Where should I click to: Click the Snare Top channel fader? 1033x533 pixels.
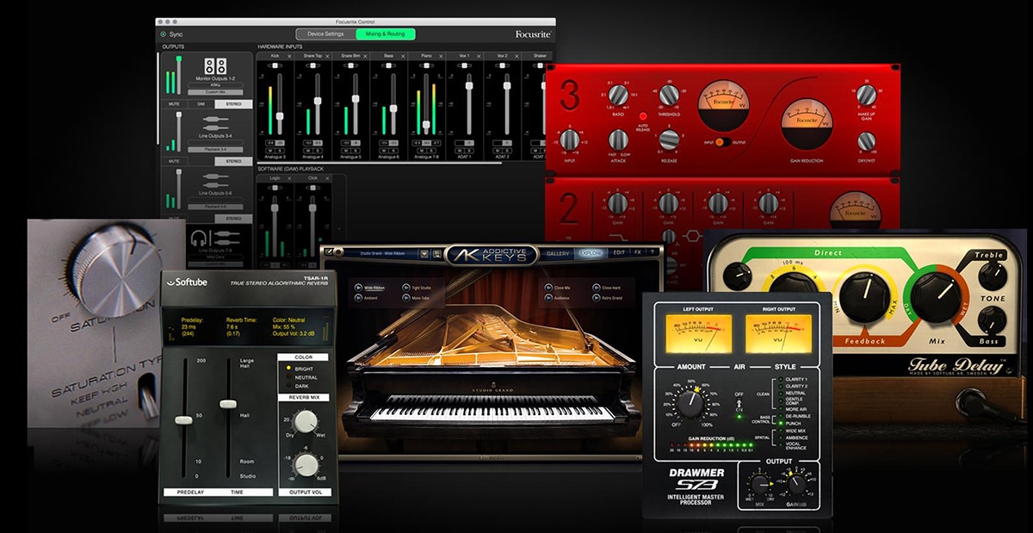tap(317, 101)
